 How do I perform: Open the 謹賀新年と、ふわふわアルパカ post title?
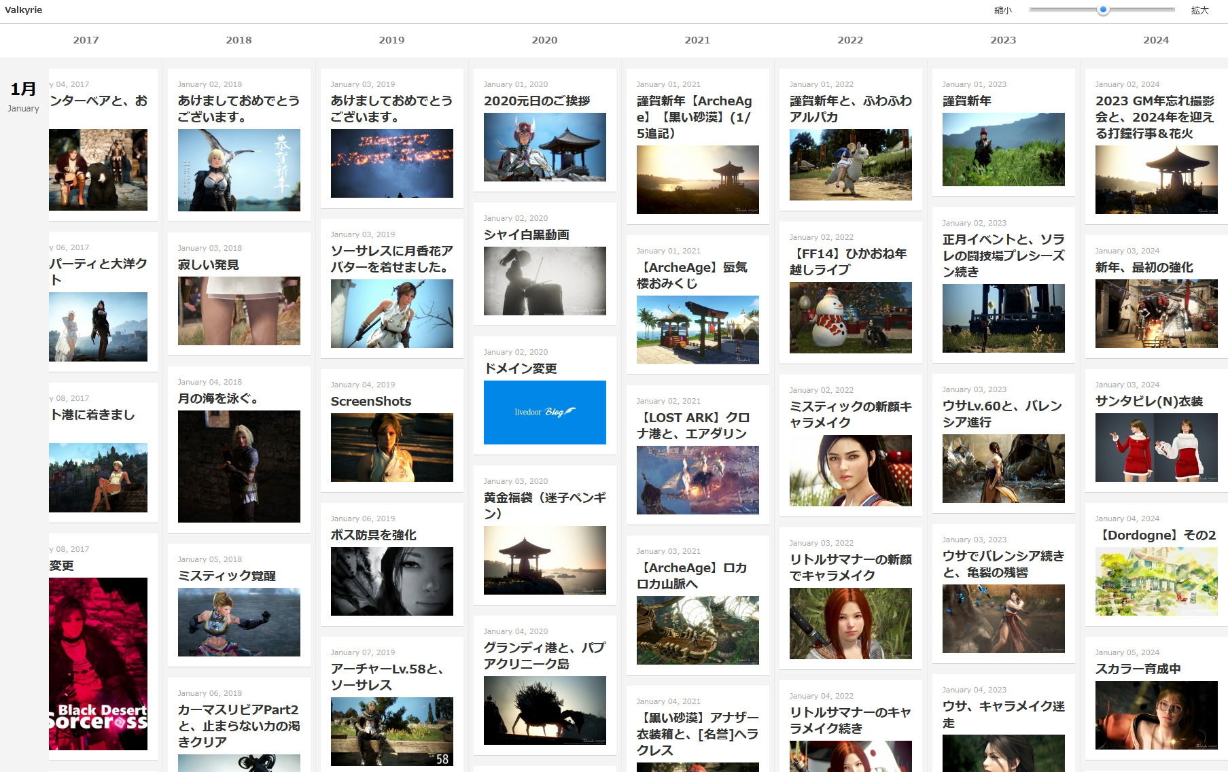851,109
